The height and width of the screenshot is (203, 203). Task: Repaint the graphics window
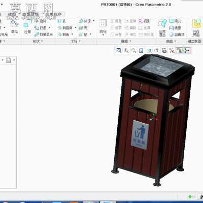[x=141, y=50]
